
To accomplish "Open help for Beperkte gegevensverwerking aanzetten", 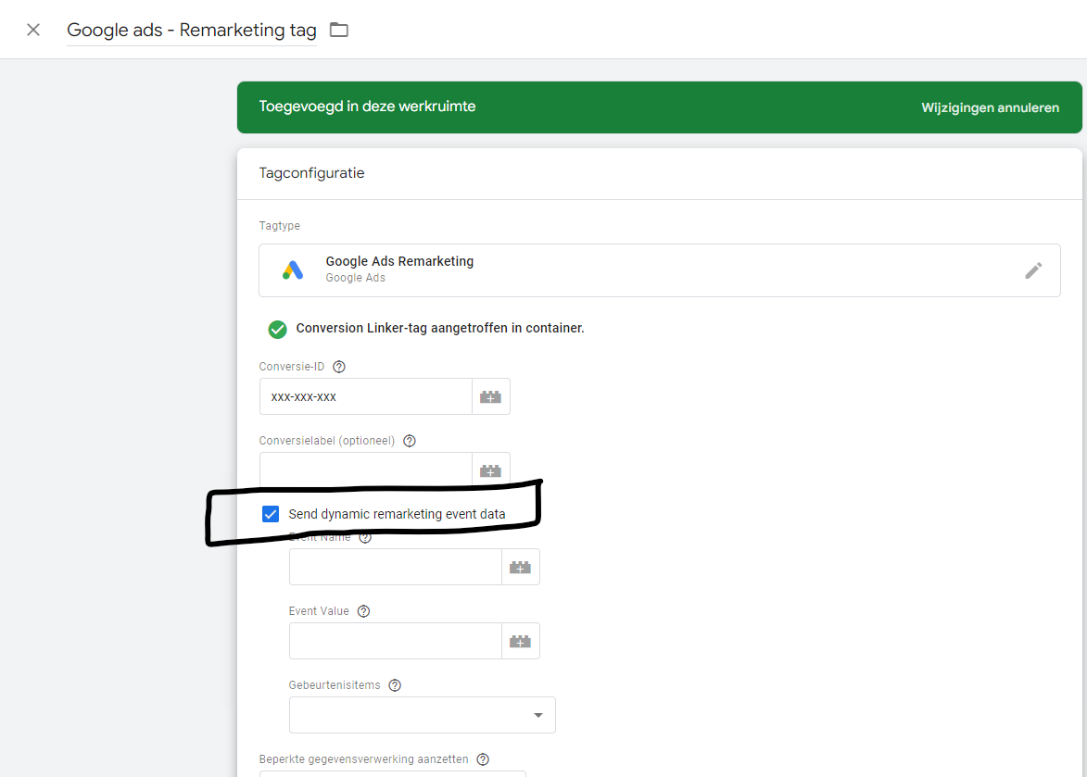I will (483, 759).
